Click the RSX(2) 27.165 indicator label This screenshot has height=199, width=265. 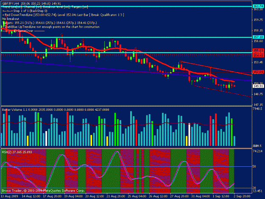(17, 152)
